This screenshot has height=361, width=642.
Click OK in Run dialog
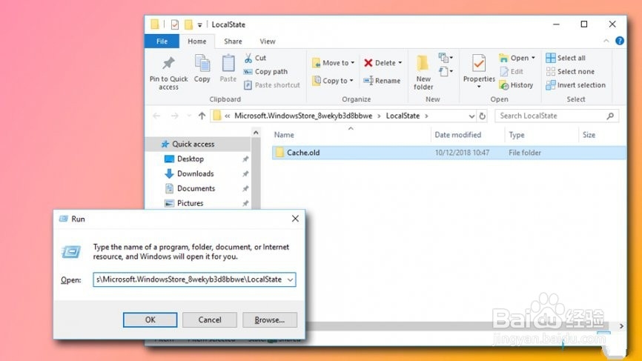tap(150, 319)
